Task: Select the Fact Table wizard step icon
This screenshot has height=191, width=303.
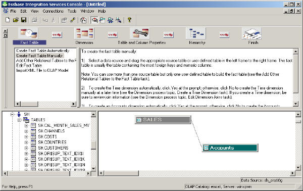Action: (x=29, y=33)
